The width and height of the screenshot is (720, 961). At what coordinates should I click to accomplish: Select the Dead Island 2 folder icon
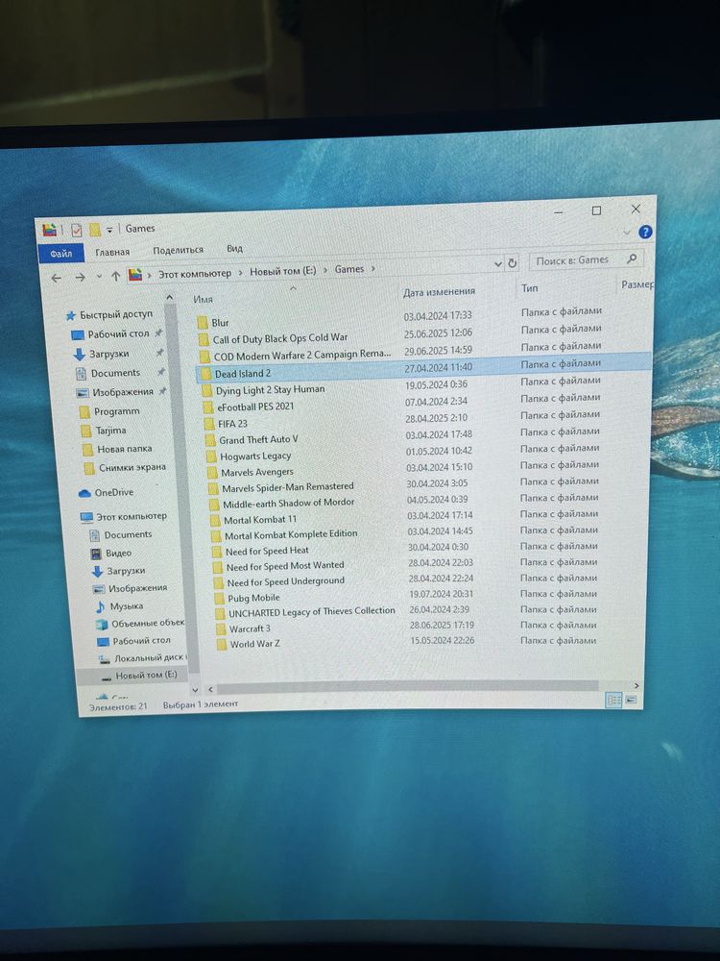205,374
